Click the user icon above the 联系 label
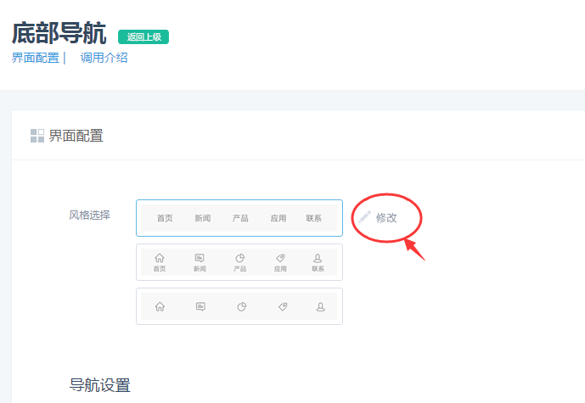Viewport: 585px width, 403px height. point(318,258)
